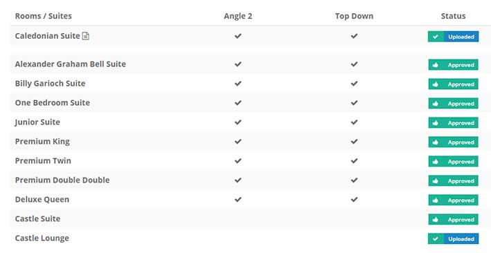
Task: Click the Angle 2 checkmark for Caledonian Suite
Action: (238, 36)
